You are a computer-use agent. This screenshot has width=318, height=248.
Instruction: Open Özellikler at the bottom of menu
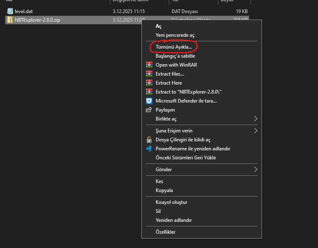point(166,232)
